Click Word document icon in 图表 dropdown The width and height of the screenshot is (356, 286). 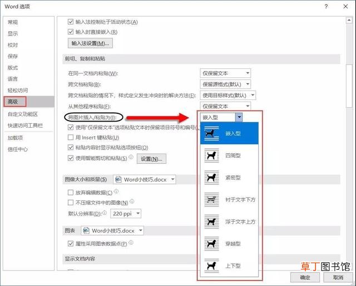pos(86,230)
